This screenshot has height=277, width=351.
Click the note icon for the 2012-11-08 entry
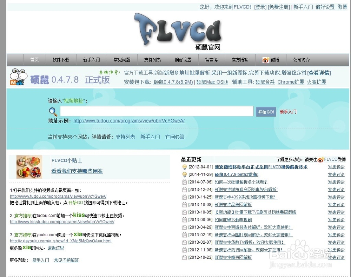pyautogui.click(x=185, y=250)
